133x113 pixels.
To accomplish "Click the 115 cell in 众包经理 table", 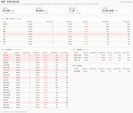I will (x=57, y=95).
